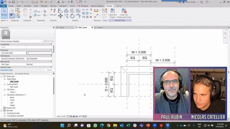
Task: Switch to the Manage ribbon tab
Action: (x=44, y=6)
